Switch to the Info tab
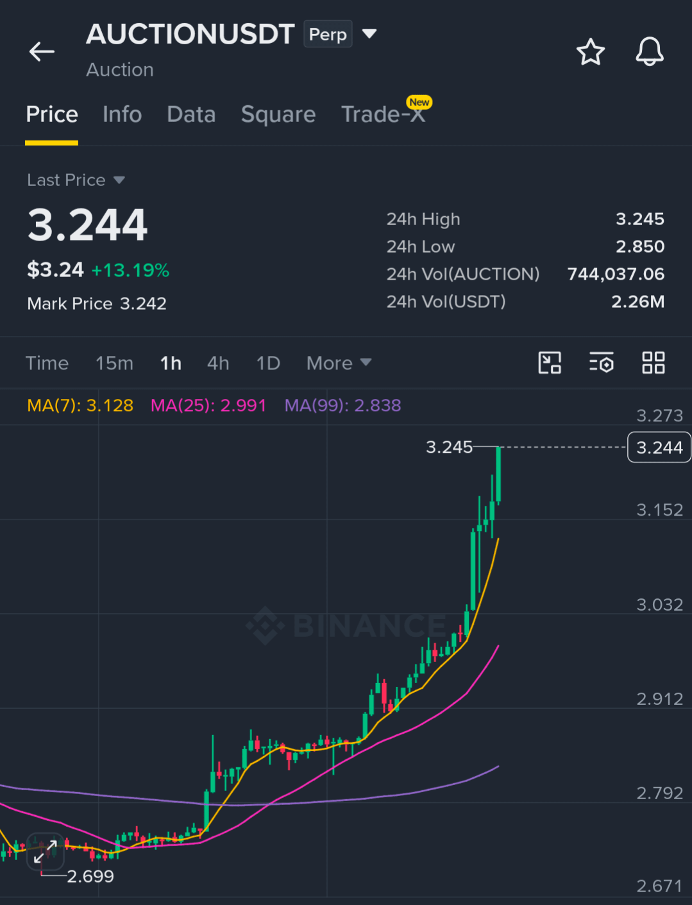Viewport: 692px width, 905px height. tap(122, 115)
